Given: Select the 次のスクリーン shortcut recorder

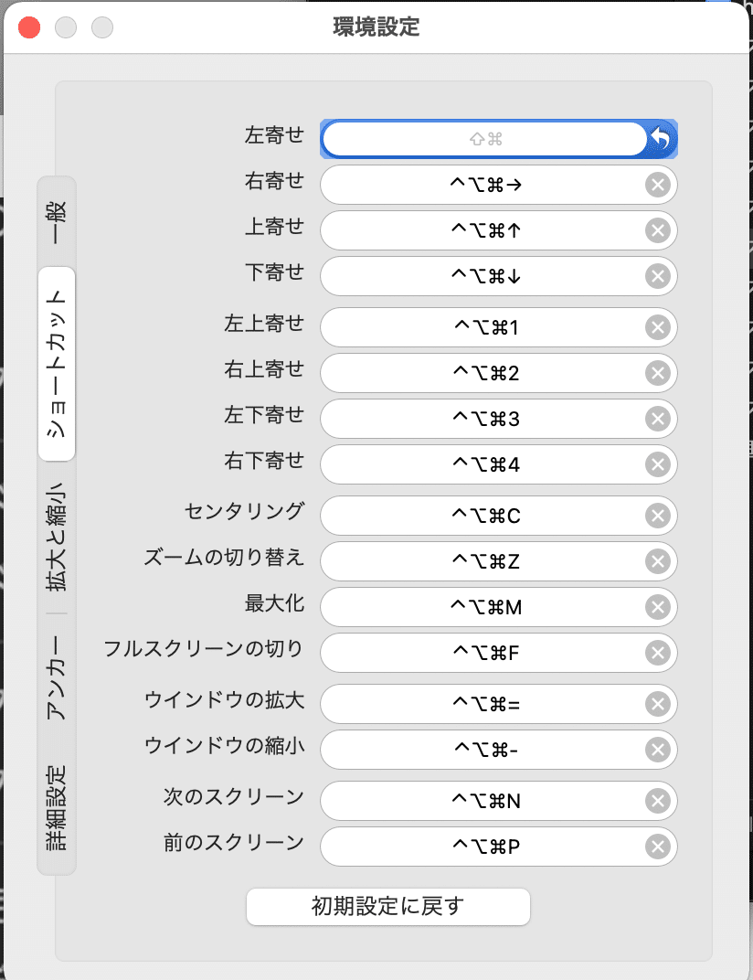Looking at the screenshot, I should click(x=484, y=801).
